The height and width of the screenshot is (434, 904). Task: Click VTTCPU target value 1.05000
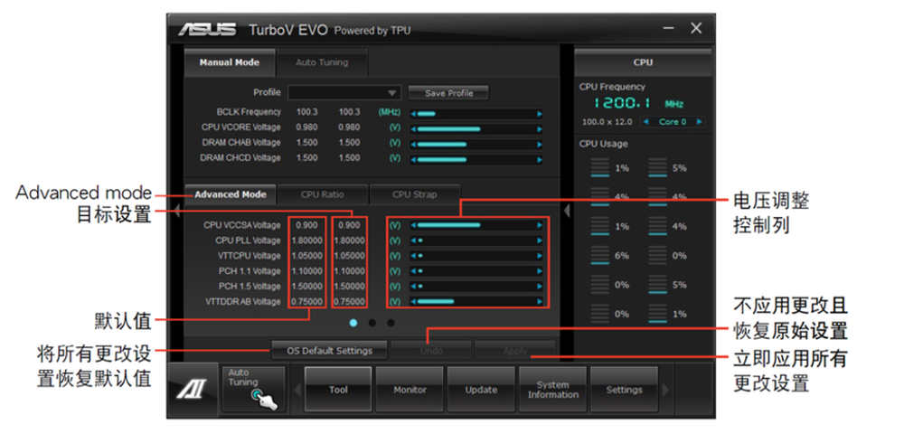[349, 255]
